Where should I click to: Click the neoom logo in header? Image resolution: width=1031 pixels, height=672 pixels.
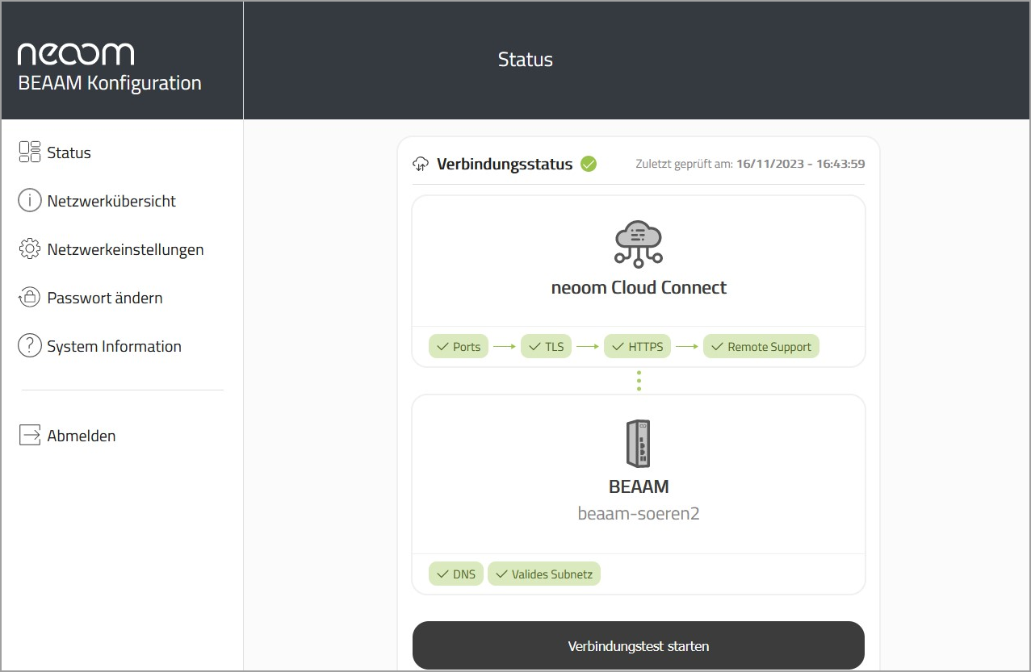[x=76, y=54]
